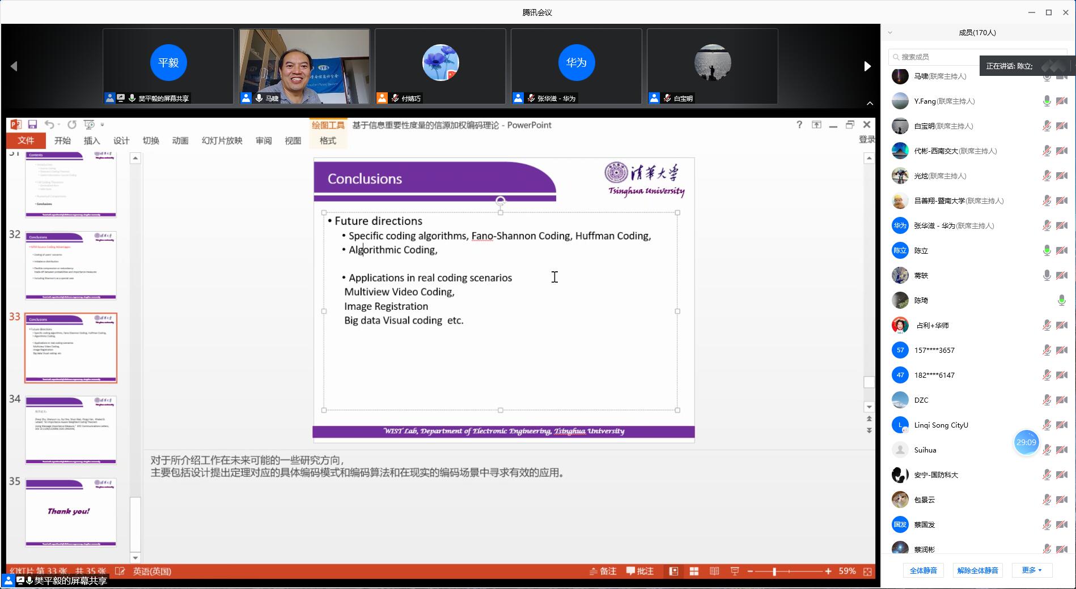Start slideshow from beginning via toolbar icon
Viewport: 1076px width, 589px height.
[x=89, y=125]
